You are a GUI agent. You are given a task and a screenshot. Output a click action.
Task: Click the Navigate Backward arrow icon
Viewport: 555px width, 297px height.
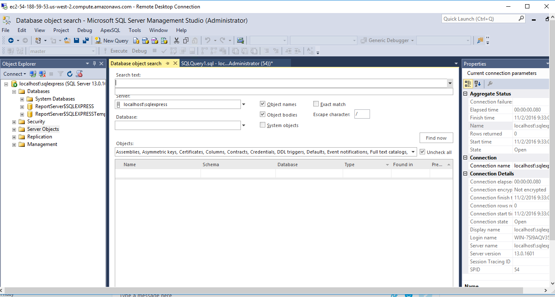[11, 40]
